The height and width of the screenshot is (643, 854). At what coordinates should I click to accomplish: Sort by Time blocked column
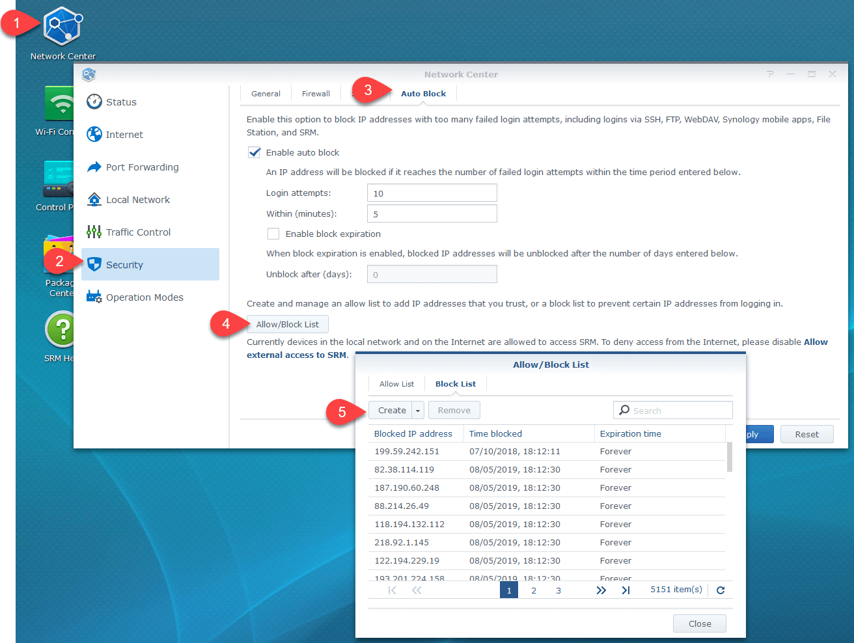[x=529, y=433]
